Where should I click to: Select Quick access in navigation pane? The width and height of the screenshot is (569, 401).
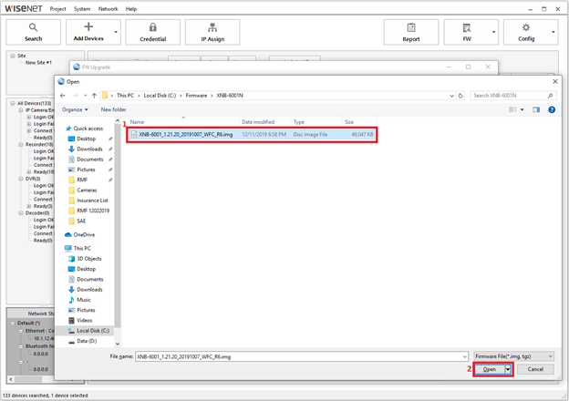[88, 129]
